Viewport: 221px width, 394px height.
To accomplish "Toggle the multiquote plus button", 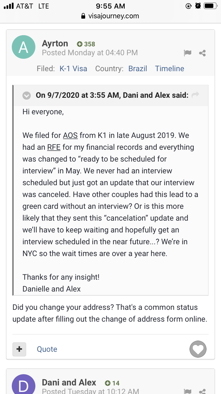I will 19,349.
